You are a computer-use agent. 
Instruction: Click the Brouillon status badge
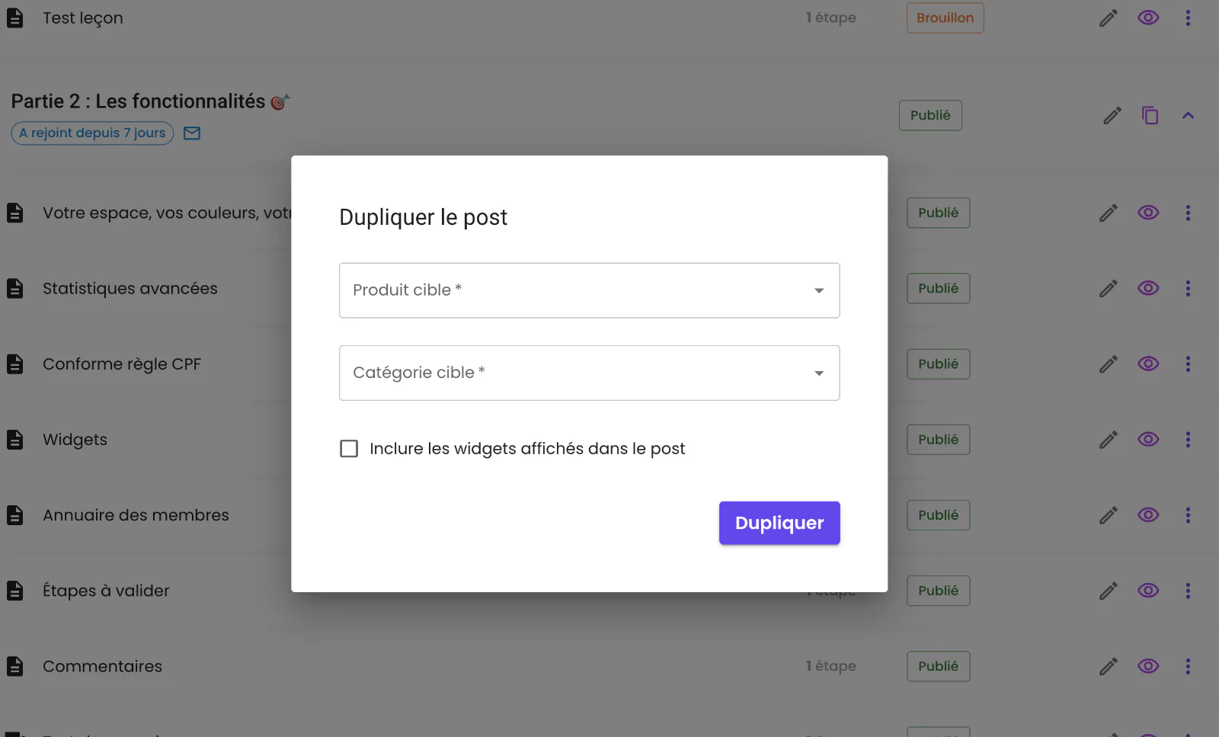[945, 18]
